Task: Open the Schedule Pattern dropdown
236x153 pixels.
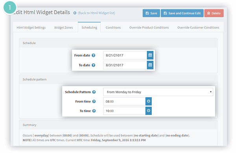Action: pos(158,92)
